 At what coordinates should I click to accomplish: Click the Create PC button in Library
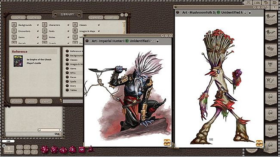(x=96, y=18)
